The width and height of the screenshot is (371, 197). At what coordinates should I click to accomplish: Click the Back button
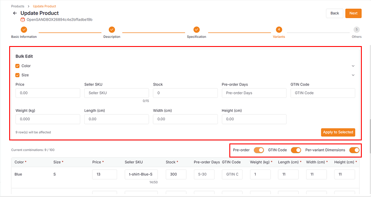point(335,13)
